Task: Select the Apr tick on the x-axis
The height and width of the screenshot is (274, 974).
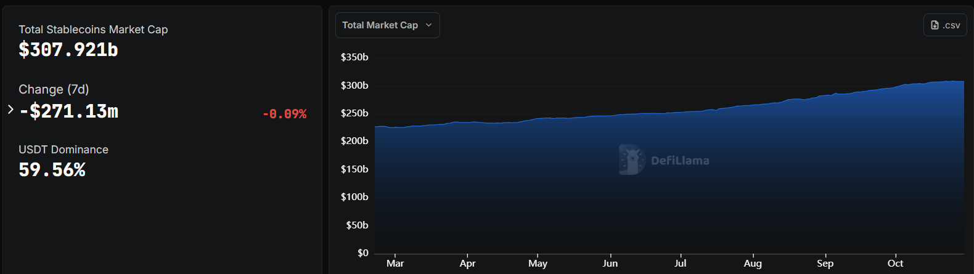Action: 467,264
